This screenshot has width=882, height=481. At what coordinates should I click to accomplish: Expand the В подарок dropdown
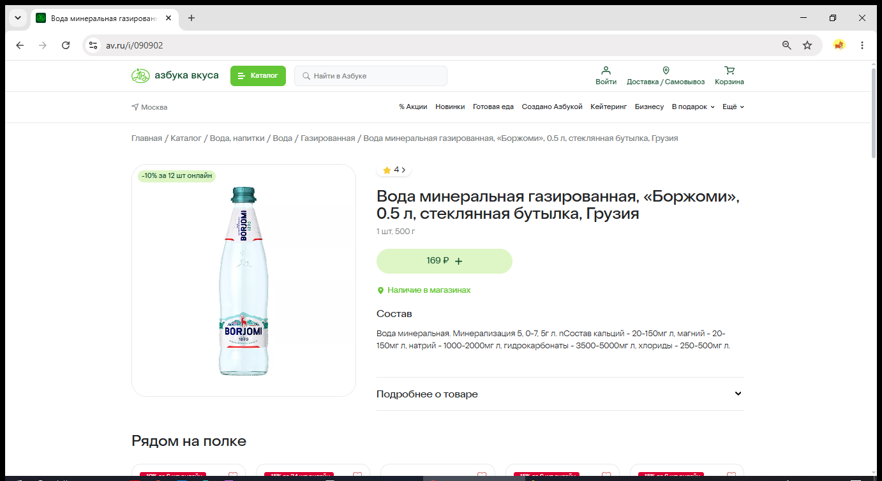[x=693, y=107]
